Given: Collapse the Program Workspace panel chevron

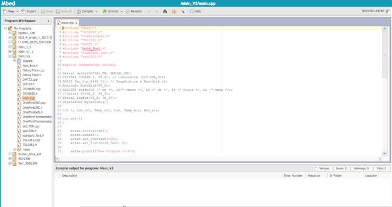Looking at the screenshot, I should pos(48,21).
